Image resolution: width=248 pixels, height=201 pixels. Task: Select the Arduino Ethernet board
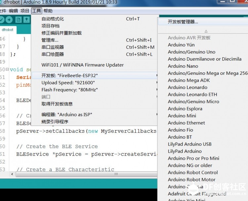pyautogui.click(x=203, y=123)
